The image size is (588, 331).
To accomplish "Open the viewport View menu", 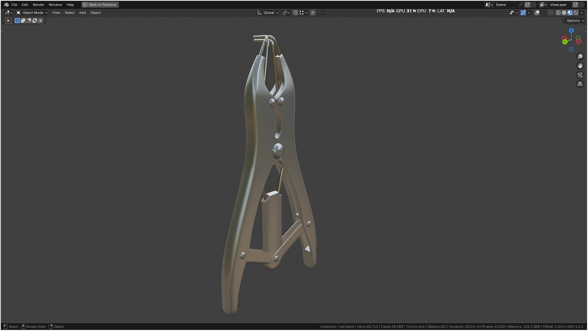I will [x=56, y=13].
